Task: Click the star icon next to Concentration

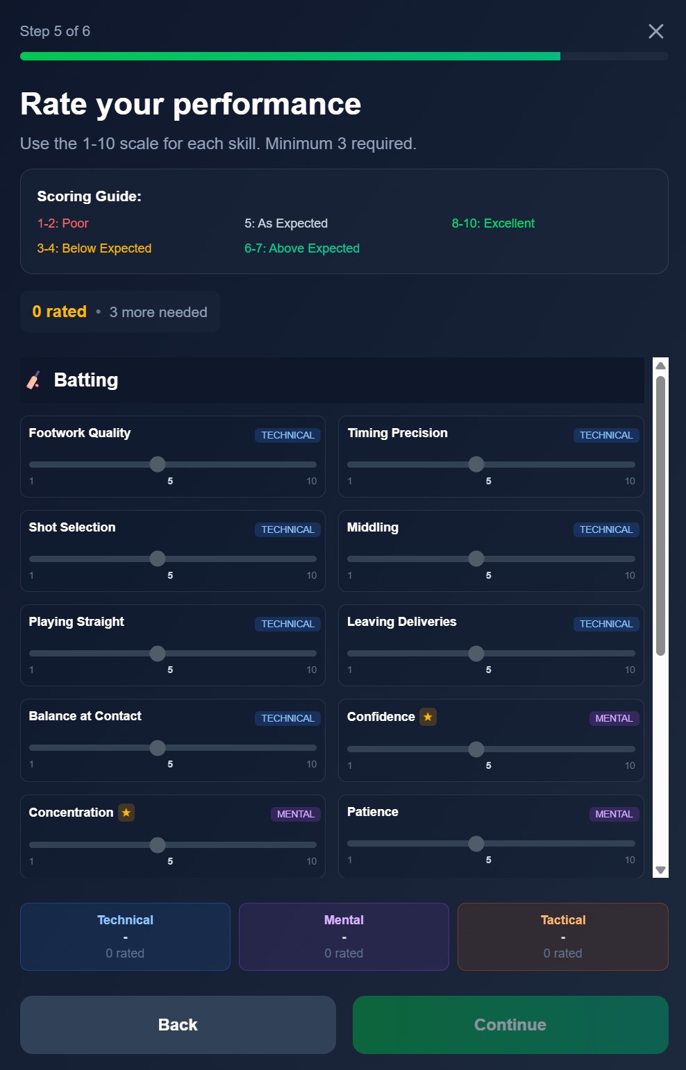Action: 126,813
